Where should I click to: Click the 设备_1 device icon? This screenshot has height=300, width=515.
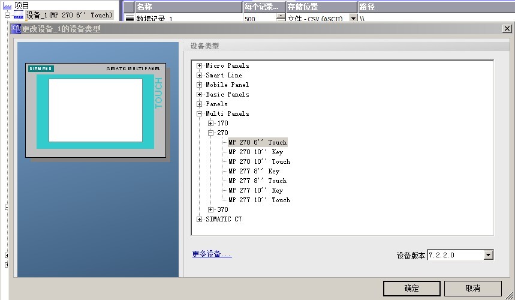click(19, 16)
